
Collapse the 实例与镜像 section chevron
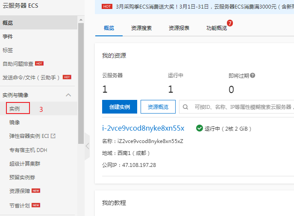click(68, 95)
